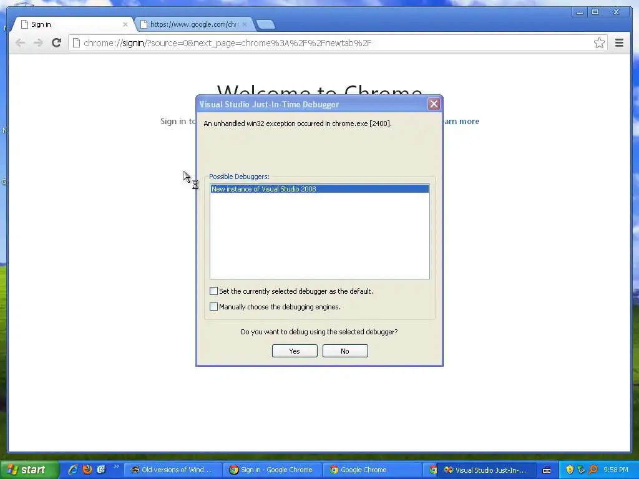Click the system tray clock 9:58 PM
Image resolution: width=639 pixels, height=479 pixels.
click(x=616, y=470)
